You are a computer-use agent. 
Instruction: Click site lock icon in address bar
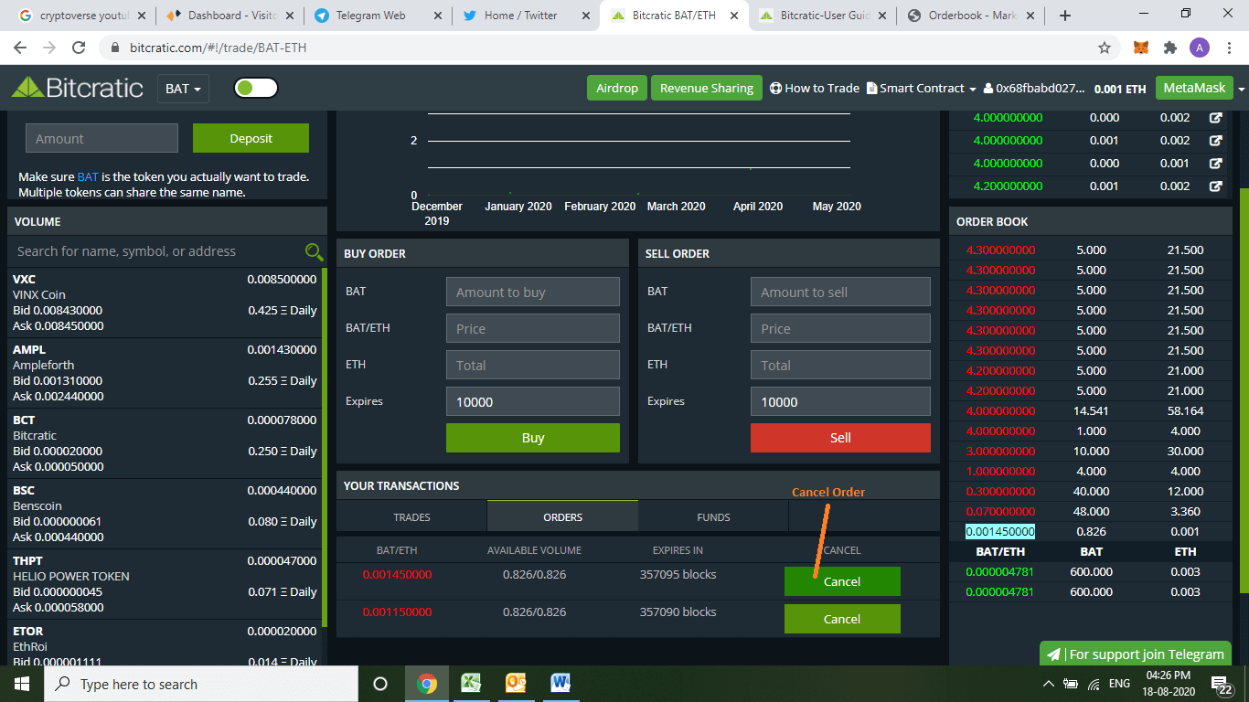point(115,48)
